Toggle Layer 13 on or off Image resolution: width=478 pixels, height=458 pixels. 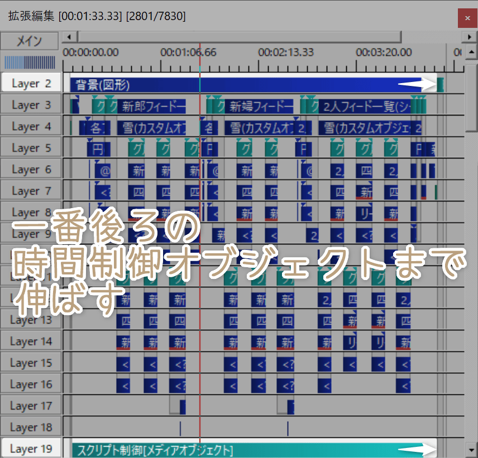pos(31,320)
